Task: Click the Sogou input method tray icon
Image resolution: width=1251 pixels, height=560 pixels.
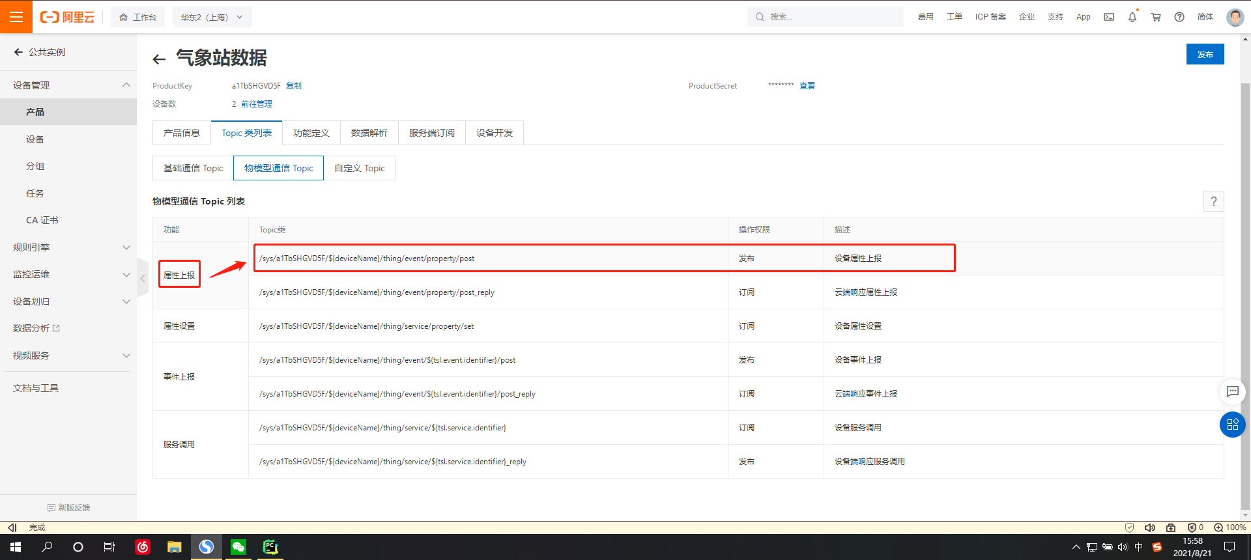Action: [x=1157, y=547]
